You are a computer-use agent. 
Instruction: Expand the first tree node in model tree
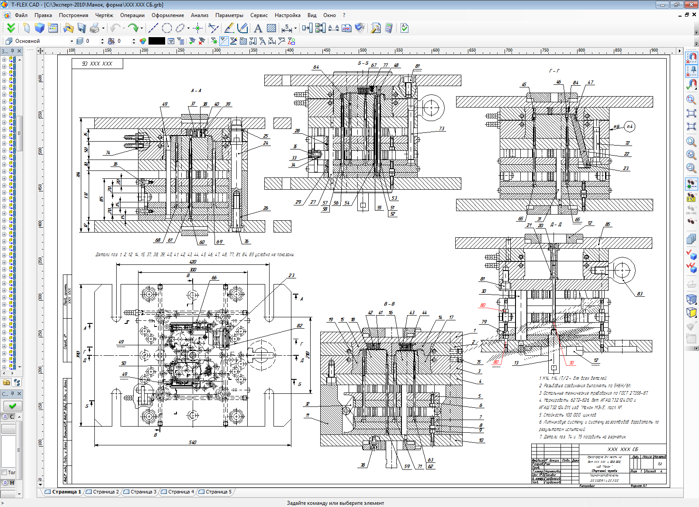[x=4, y=60]
